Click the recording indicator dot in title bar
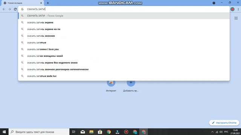 click(x=214, y=3)
